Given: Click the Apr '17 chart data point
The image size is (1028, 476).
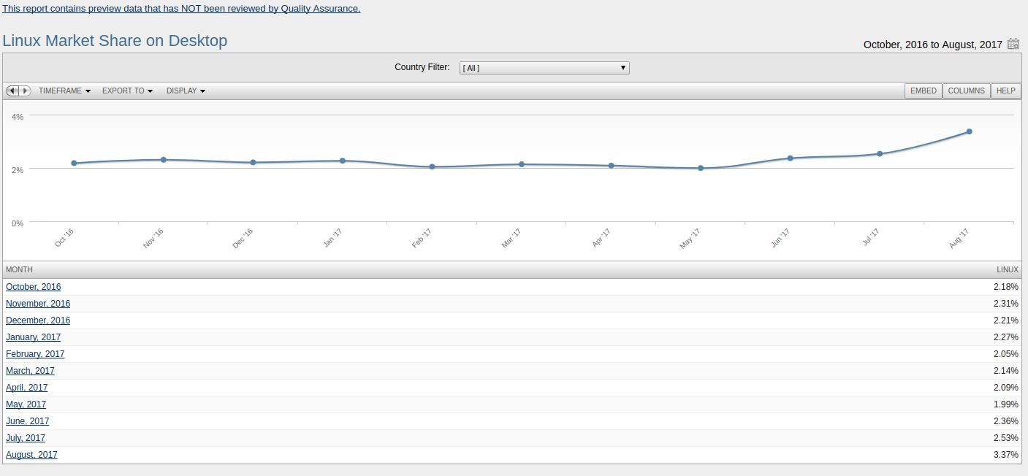Looking at the screenshot, I should coord(612,166).
